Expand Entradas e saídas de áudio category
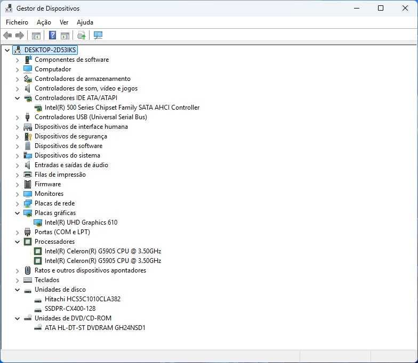Viewport: 418px width, 363px height. [x=17, y=165]
